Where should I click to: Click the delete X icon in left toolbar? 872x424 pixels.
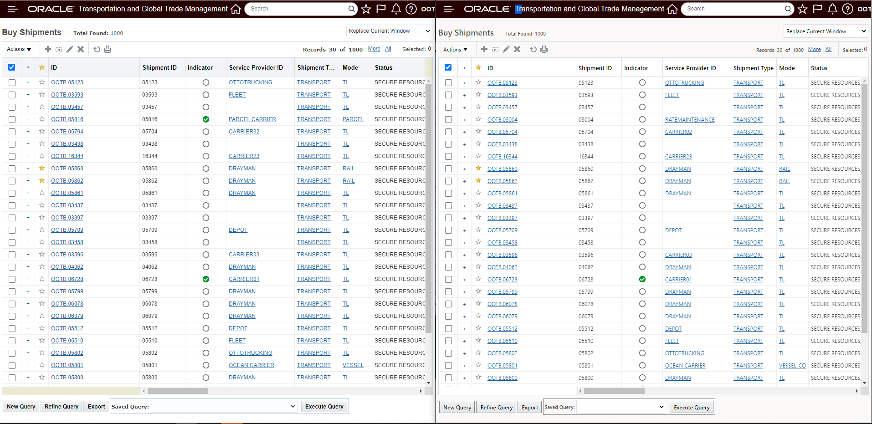81,49
